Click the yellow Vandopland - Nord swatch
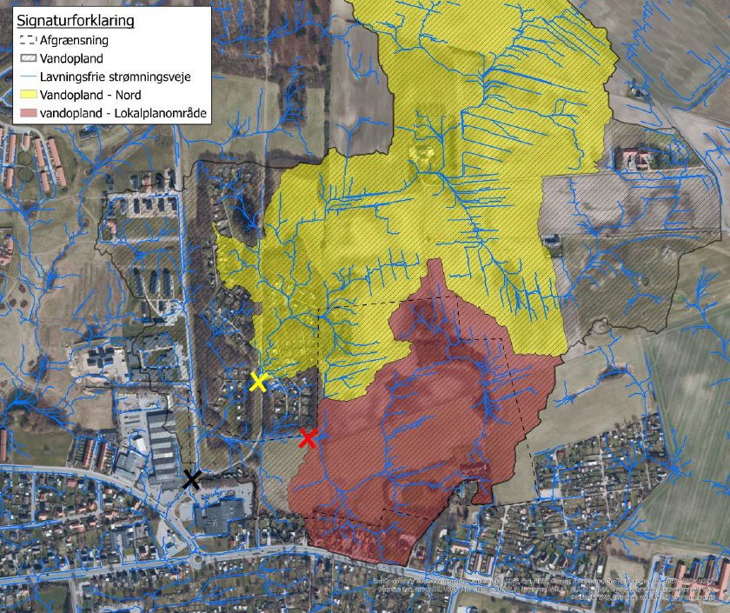The height and width of the screenshot is (613, 730). [27, 97]
